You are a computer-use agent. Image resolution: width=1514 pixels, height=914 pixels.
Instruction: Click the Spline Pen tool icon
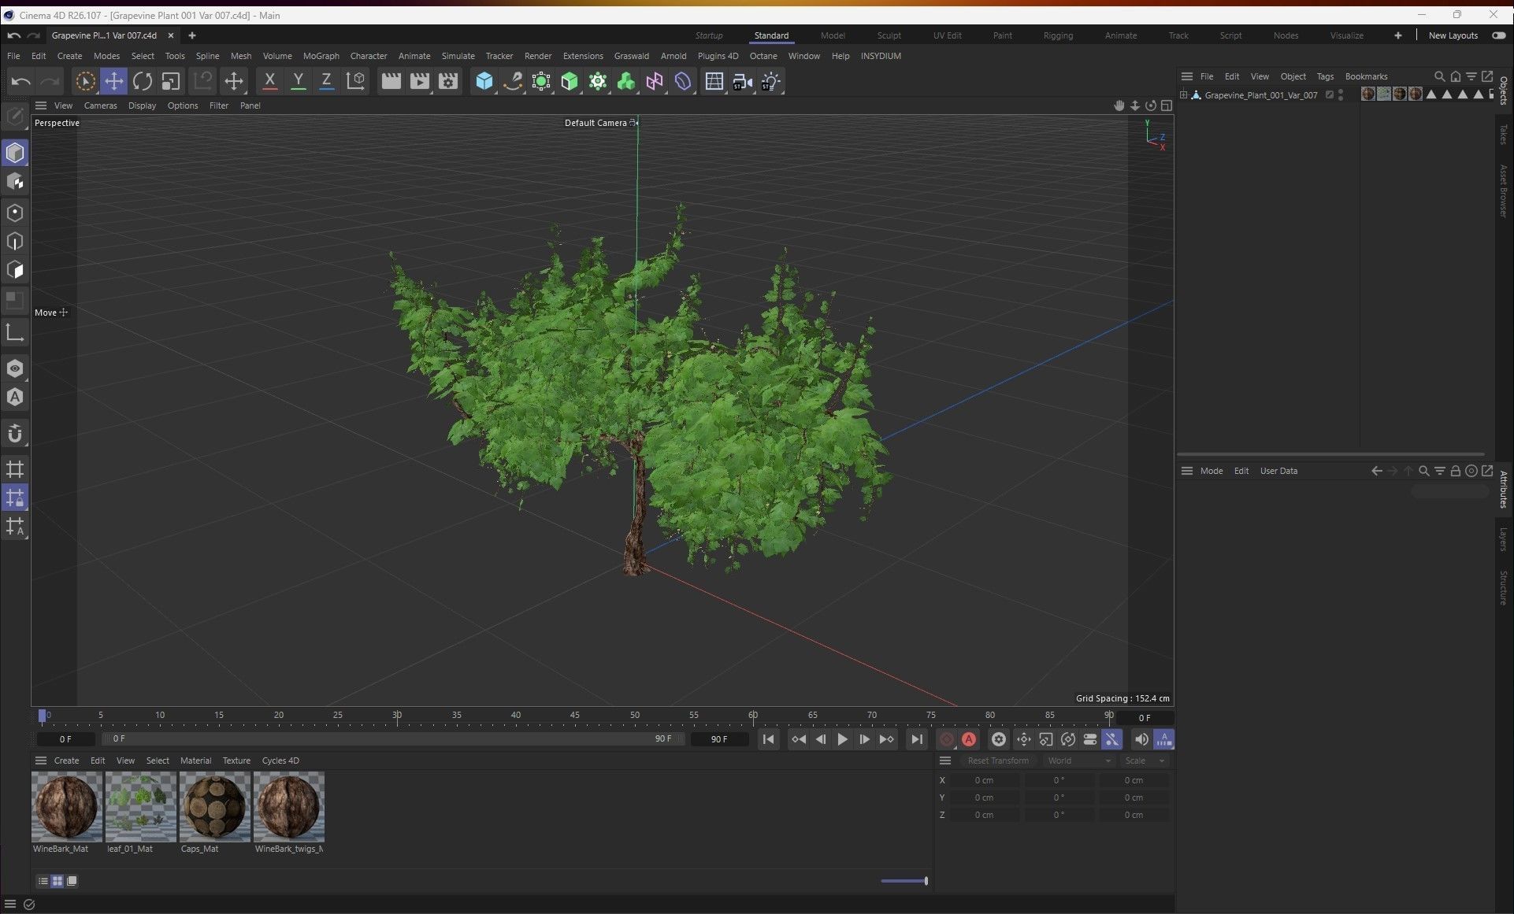(x=513, y=81)
